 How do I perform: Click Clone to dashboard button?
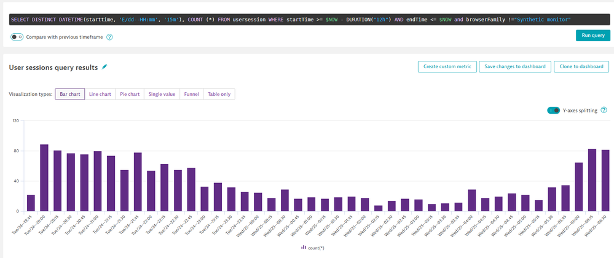tap(581, 66)
